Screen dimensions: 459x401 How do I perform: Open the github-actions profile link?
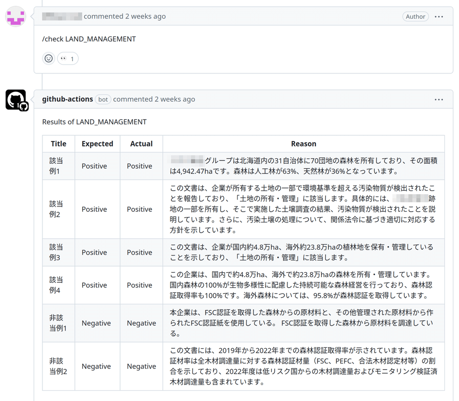tap(67, 99)
